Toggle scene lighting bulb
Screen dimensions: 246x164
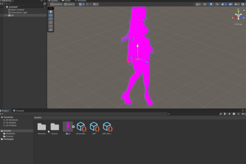click(211, 4)
